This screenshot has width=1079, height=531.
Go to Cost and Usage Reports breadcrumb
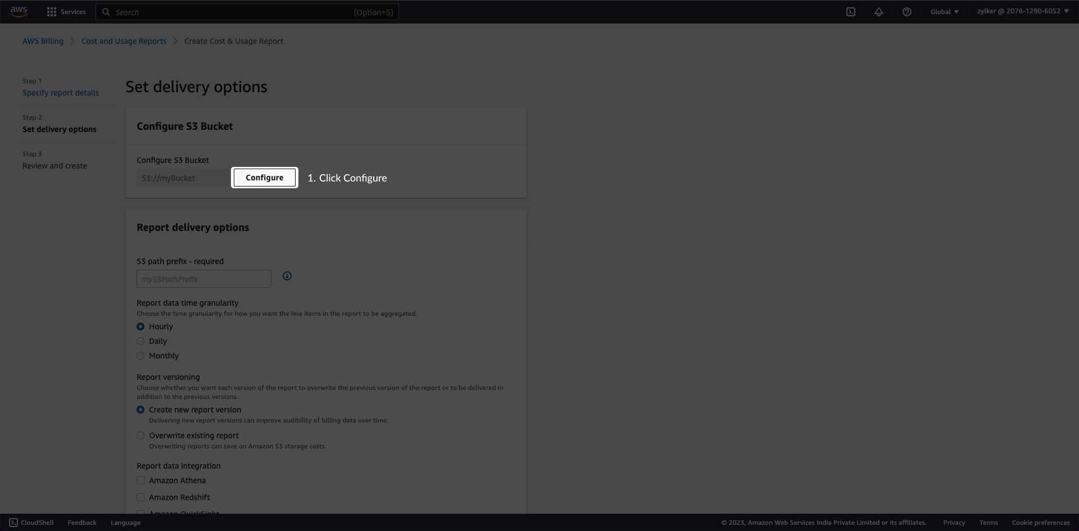124,41
